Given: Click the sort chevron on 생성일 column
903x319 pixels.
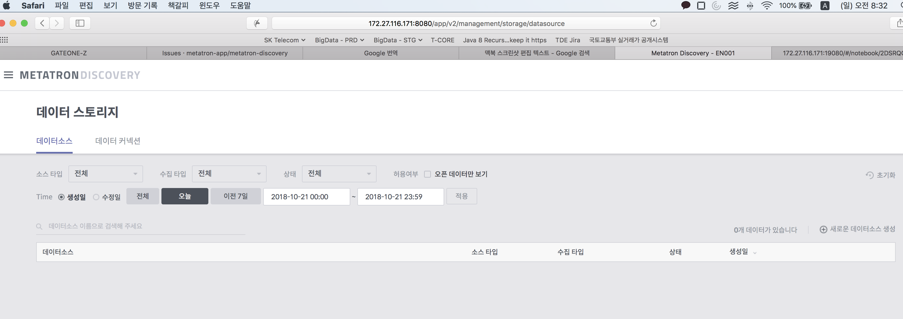Looking at the screenshot, I should click(x=755, y=252).
